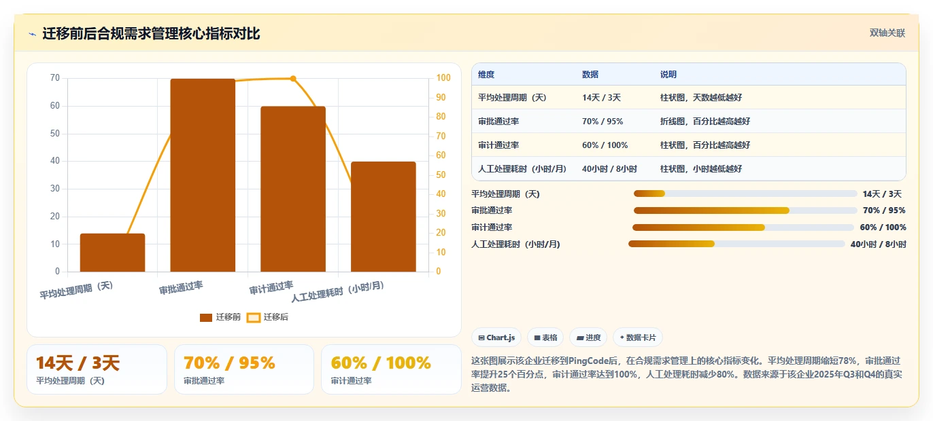The image size is (933, 421).
Task: Select the 表格 tag chip
Action: click(x=545, y=337)
